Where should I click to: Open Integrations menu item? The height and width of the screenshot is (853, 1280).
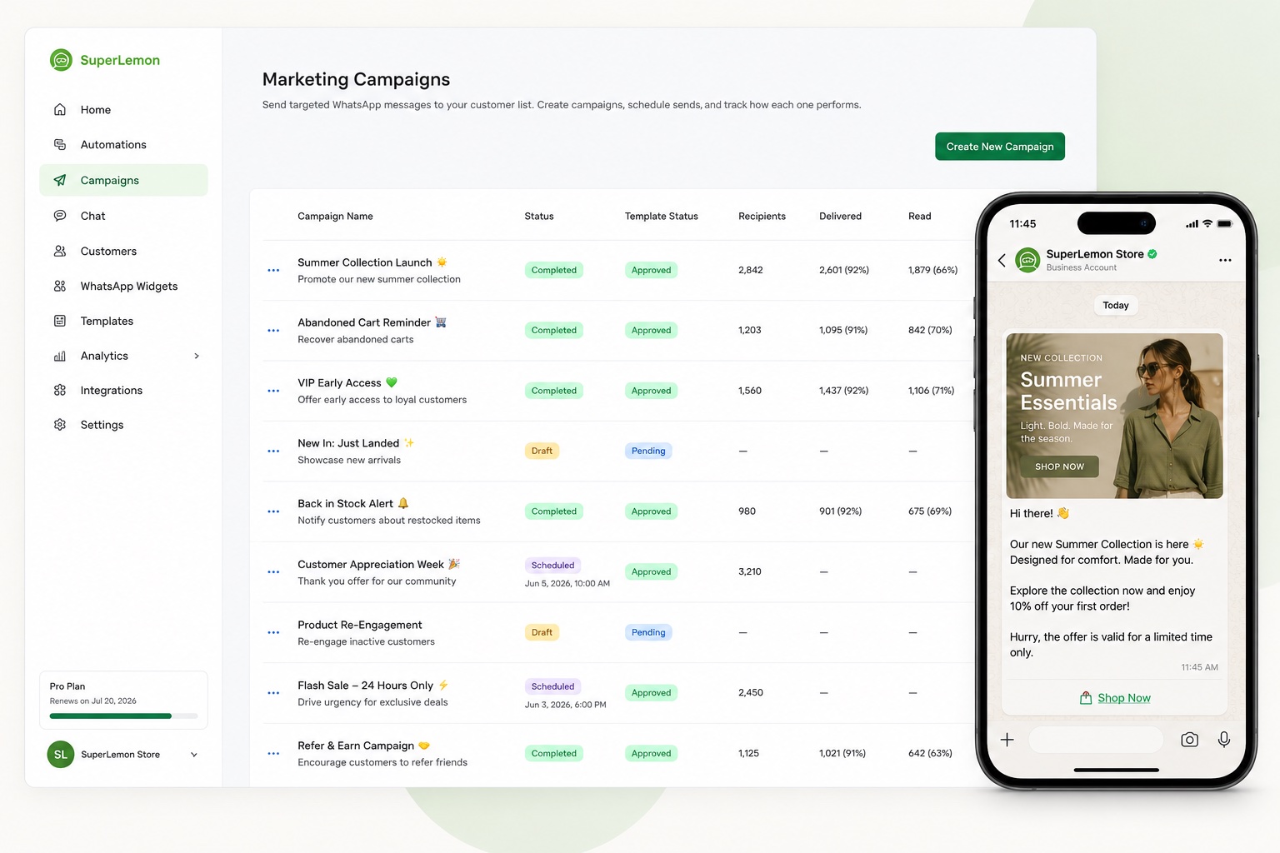point(123,390)
